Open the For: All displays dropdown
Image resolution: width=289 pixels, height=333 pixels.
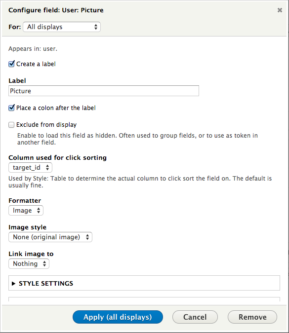tap(62, 27)
